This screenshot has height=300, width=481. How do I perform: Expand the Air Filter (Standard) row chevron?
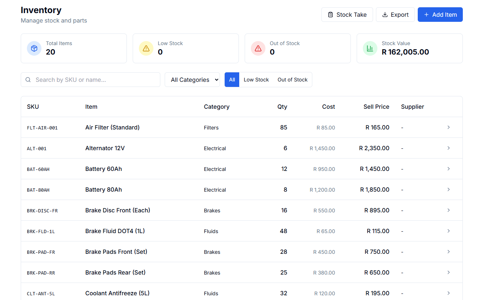(x=448, y=127)
